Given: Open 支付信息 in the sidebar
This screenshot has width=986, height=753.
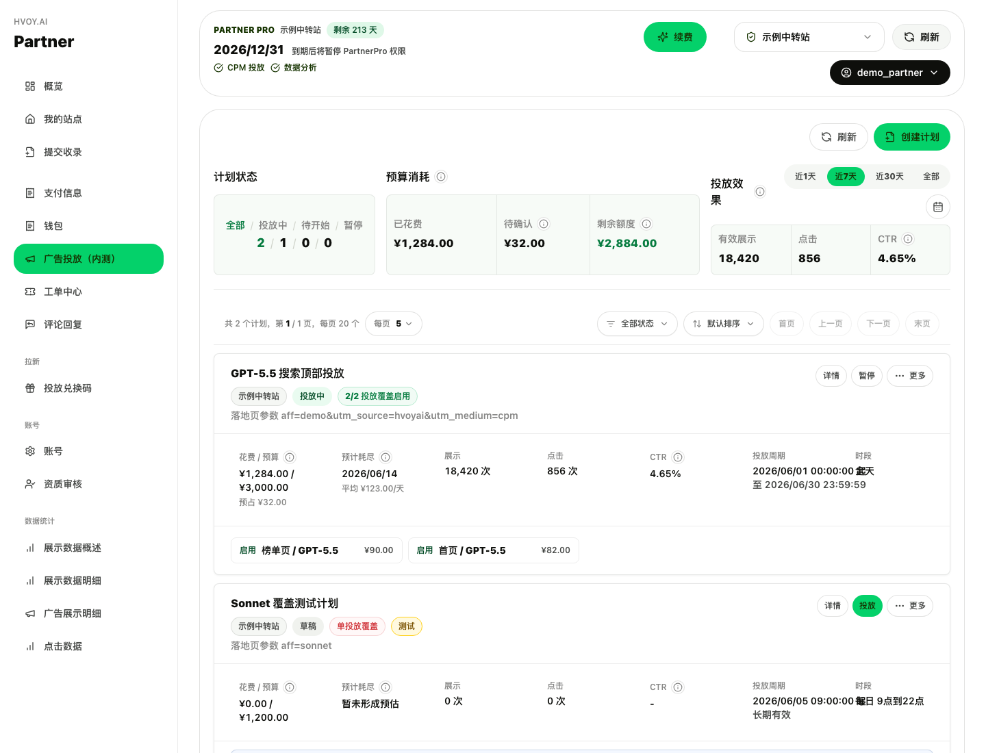Looking at the screenshot, I should point(88,193).
